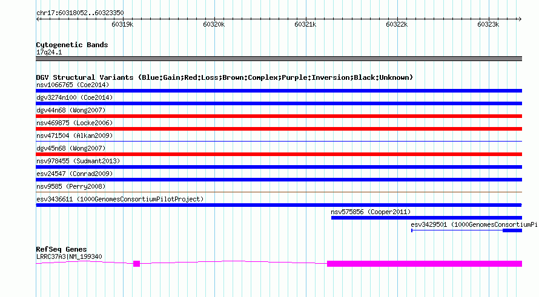
Task: Select the thick end block of esv3429501
Action: pyautogui.click(x=512, y=230)
